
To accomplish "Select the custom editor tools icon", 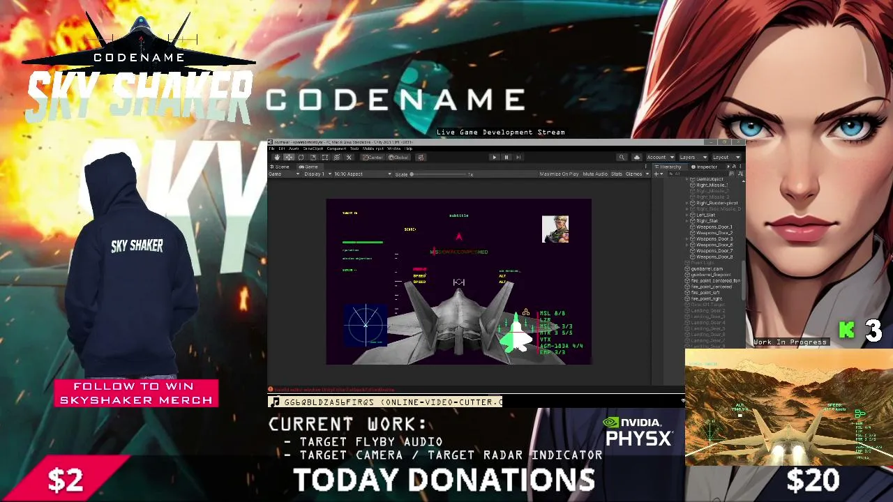I will pyautogui.click(x=349, y=157).
